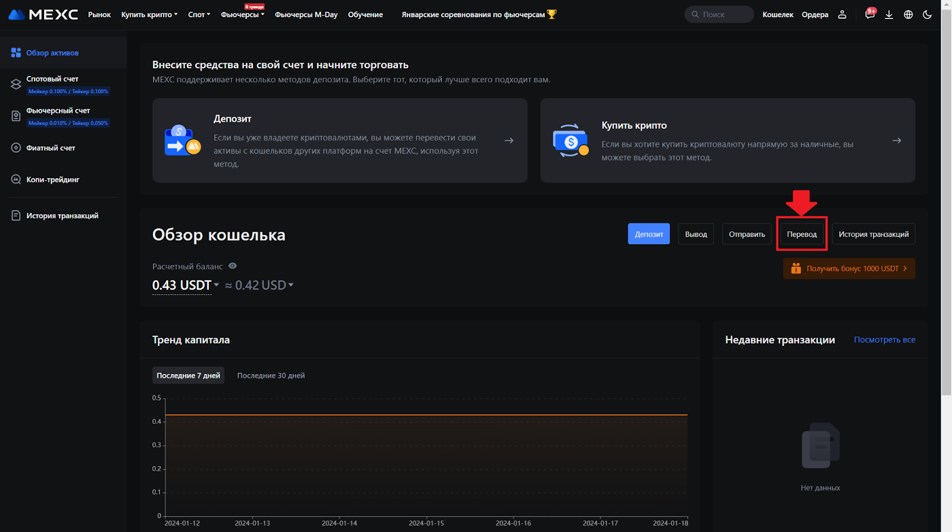Hide balance using the eye icon
The height and width of the screenshot is (532, 952).
tap(233, 266)
